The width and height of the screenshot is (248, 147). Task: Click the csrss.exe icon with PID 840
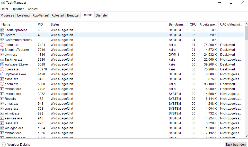2,79
